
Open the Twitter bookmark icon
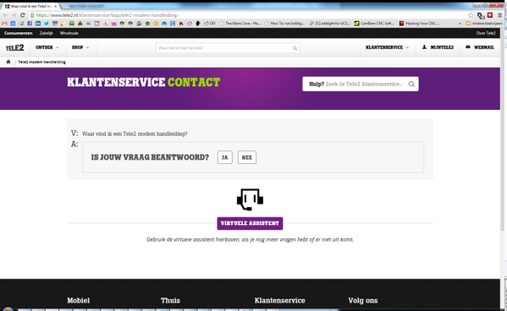[x=47, y=24]
